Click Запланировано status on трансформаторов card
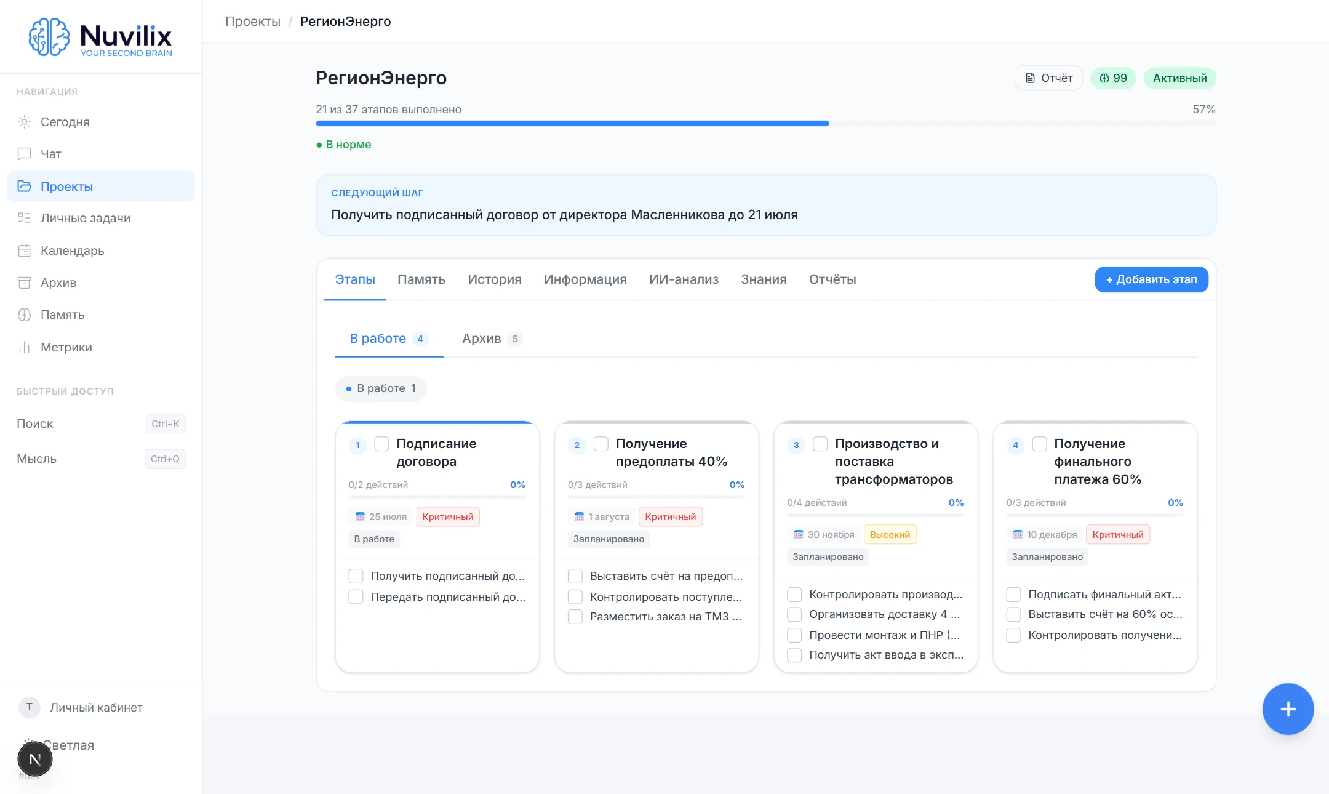The image size is (1329, 794). click(x=828, y=557)
